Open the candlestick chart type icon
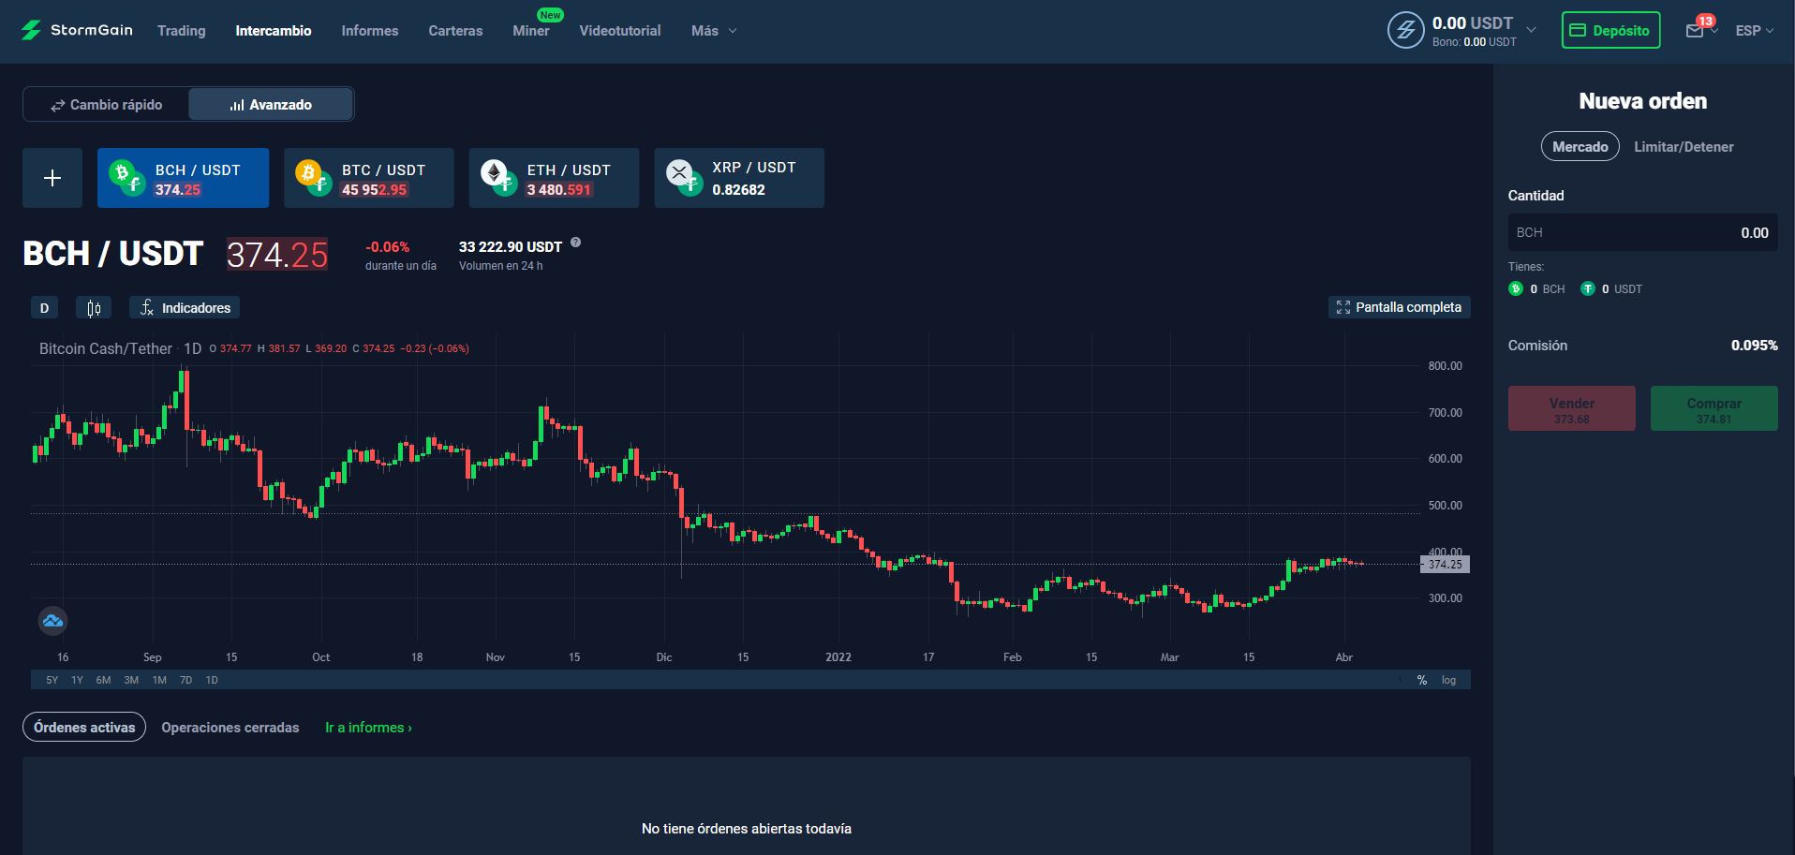 point(94,308)
